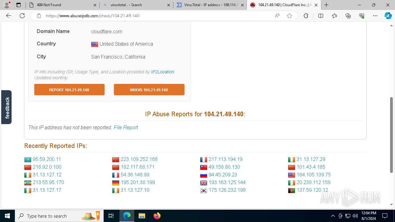The height and width of the screenshot is (222, 395).
Task: View site information via the lock icon
Action: click(39, 16)
